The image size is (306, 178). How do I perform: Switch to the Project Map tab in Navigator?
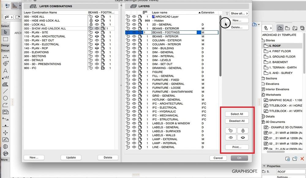[280, 28]
